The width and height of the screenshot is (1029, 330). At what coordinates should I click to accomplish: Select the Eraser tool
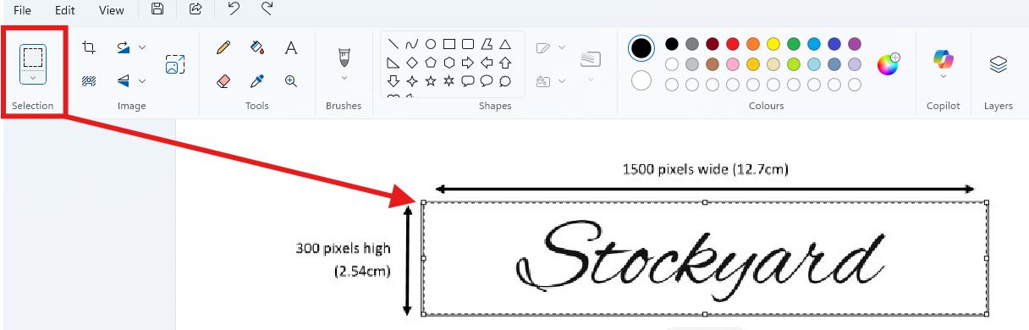pyautogui.click(x=223, y=81)
